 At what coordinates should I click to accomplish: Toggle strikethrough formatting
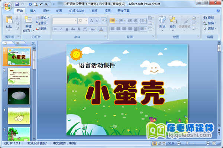(73, 29)
